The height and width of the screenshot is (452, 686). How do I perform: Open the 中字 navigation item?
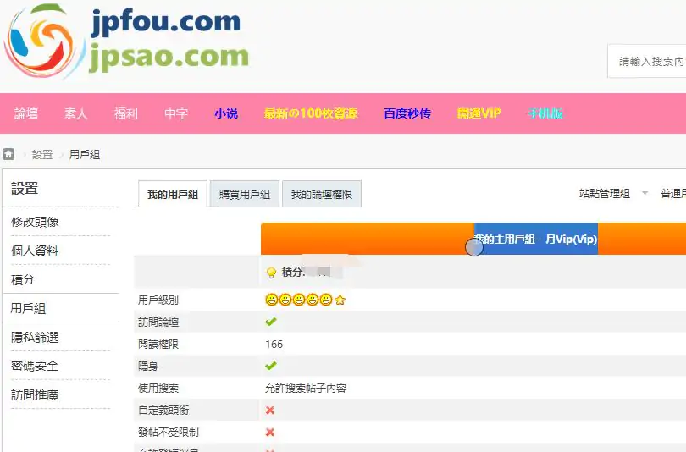176,113
